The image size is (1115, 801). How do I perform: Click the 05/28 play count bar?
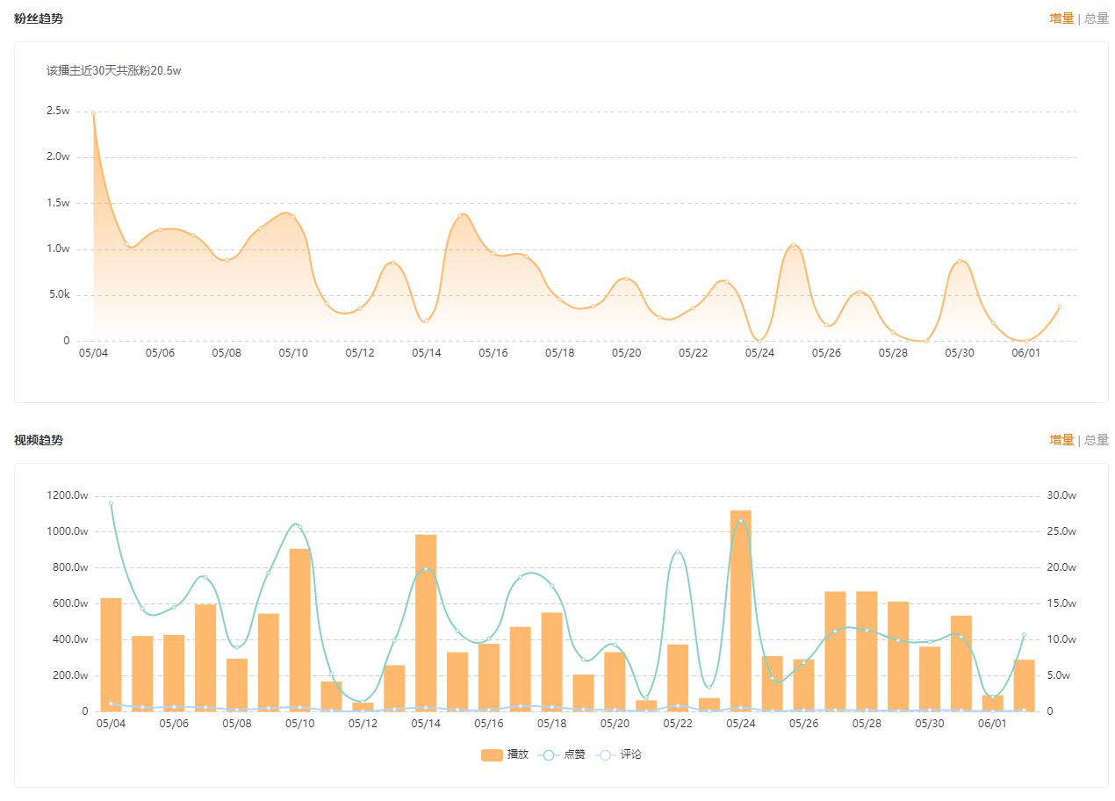pos(867,651)
